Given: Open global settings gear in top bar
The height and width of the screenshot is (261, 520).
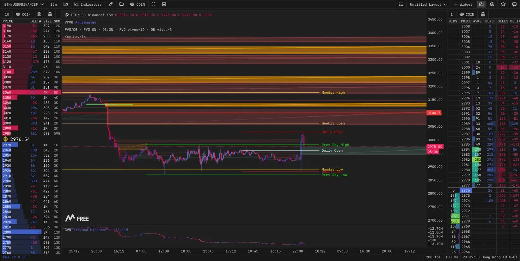Looking at the screenshot, I should pos(492,4).
